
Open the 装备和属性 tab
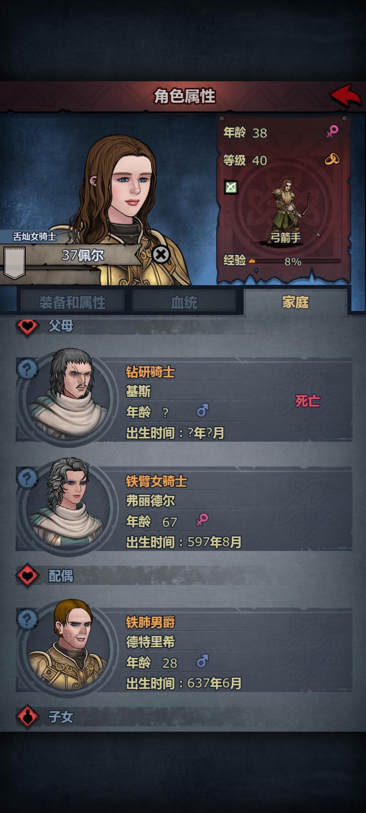pyautogui.click(x=72, y=302)
